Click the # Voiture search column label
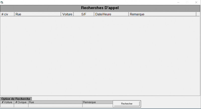This screenshot has width=201, height=109. coord(7,102)
